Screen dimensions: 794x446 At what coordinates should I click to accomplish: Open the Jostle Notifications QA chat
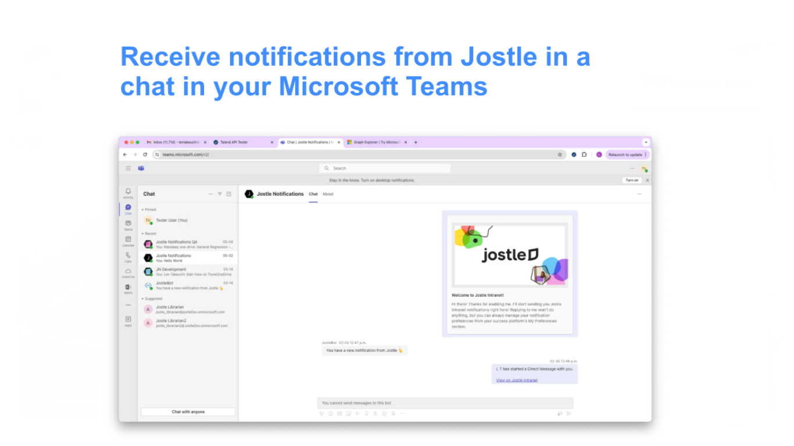(188, 244)
